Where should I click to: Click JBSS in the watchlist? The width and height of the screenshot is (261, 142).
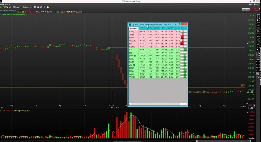(x=132, y=34)
